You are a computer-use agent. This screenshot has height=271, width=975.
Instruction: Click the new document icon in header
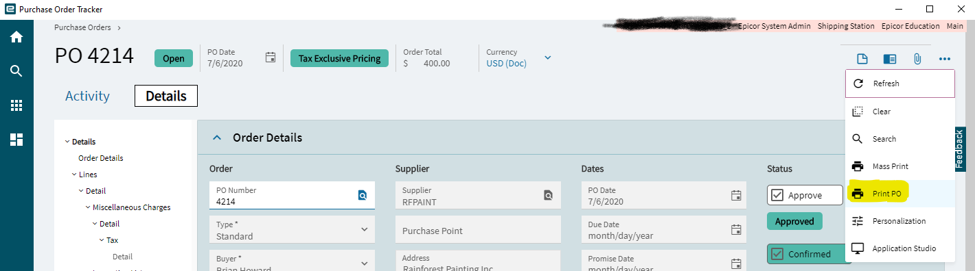862,59
